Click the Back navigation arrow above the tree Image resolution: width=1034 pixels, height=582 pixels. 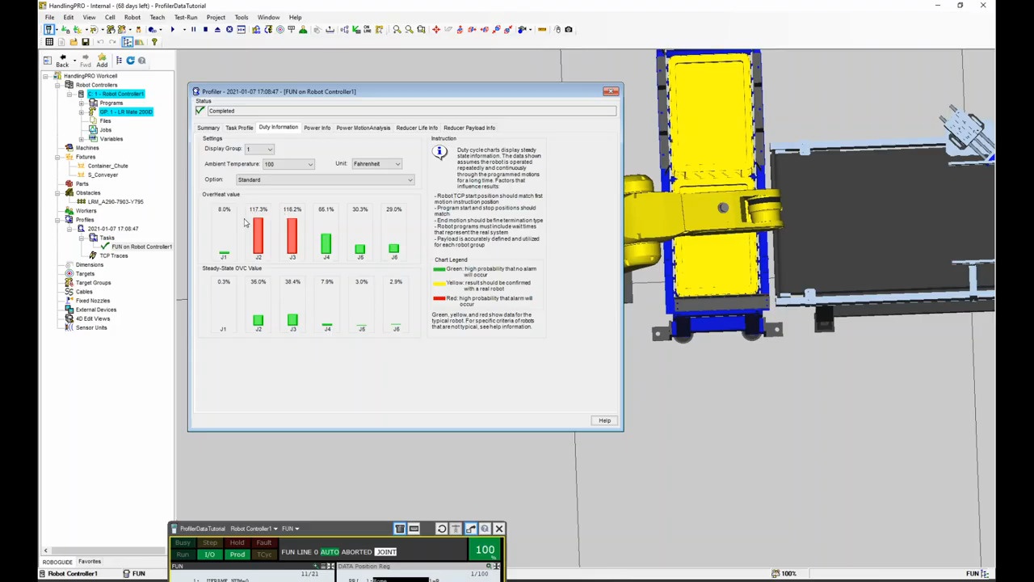click(x=63, y=61)
